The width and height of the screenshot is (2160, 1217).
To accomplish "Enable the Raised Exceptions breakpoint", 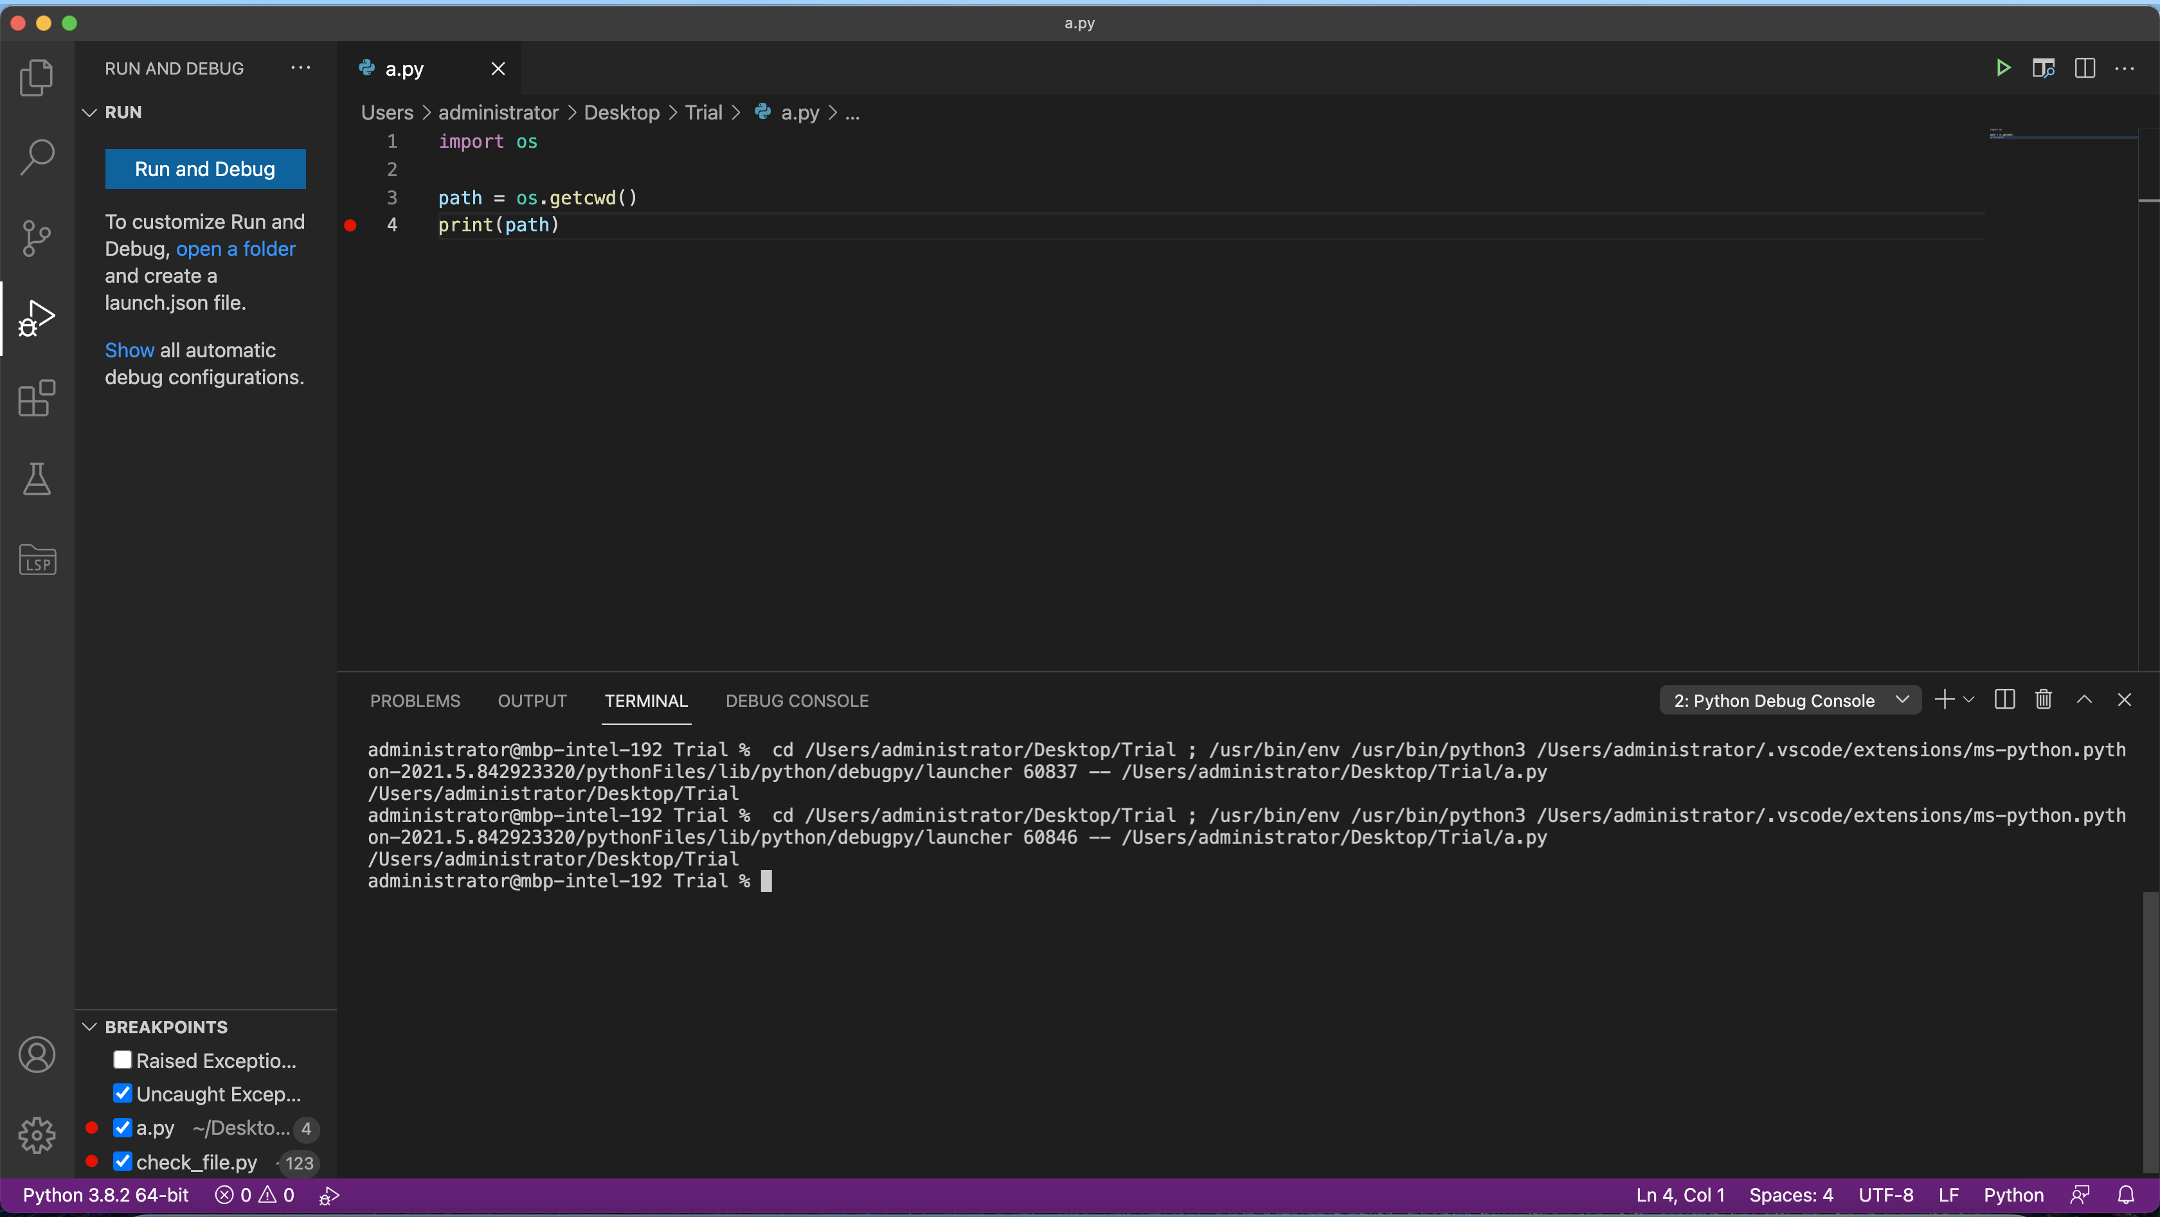I will (x=122, y=1060).
